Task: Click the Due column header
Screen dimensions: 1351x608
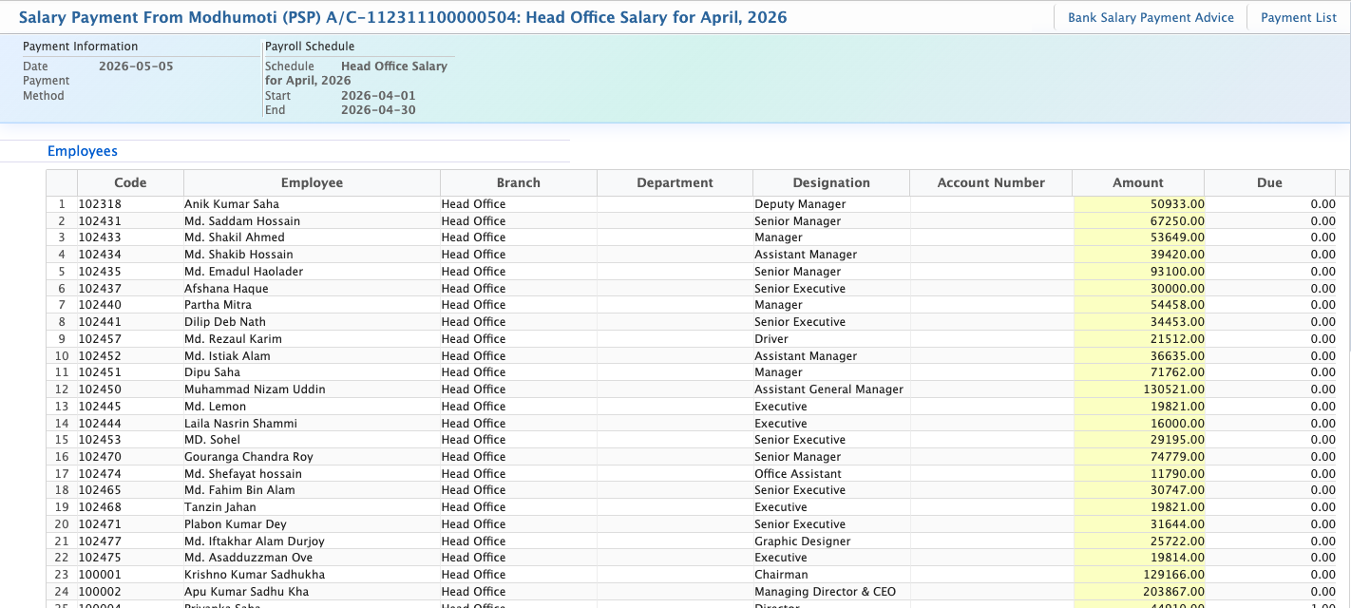Action: tap(1268, 182)
